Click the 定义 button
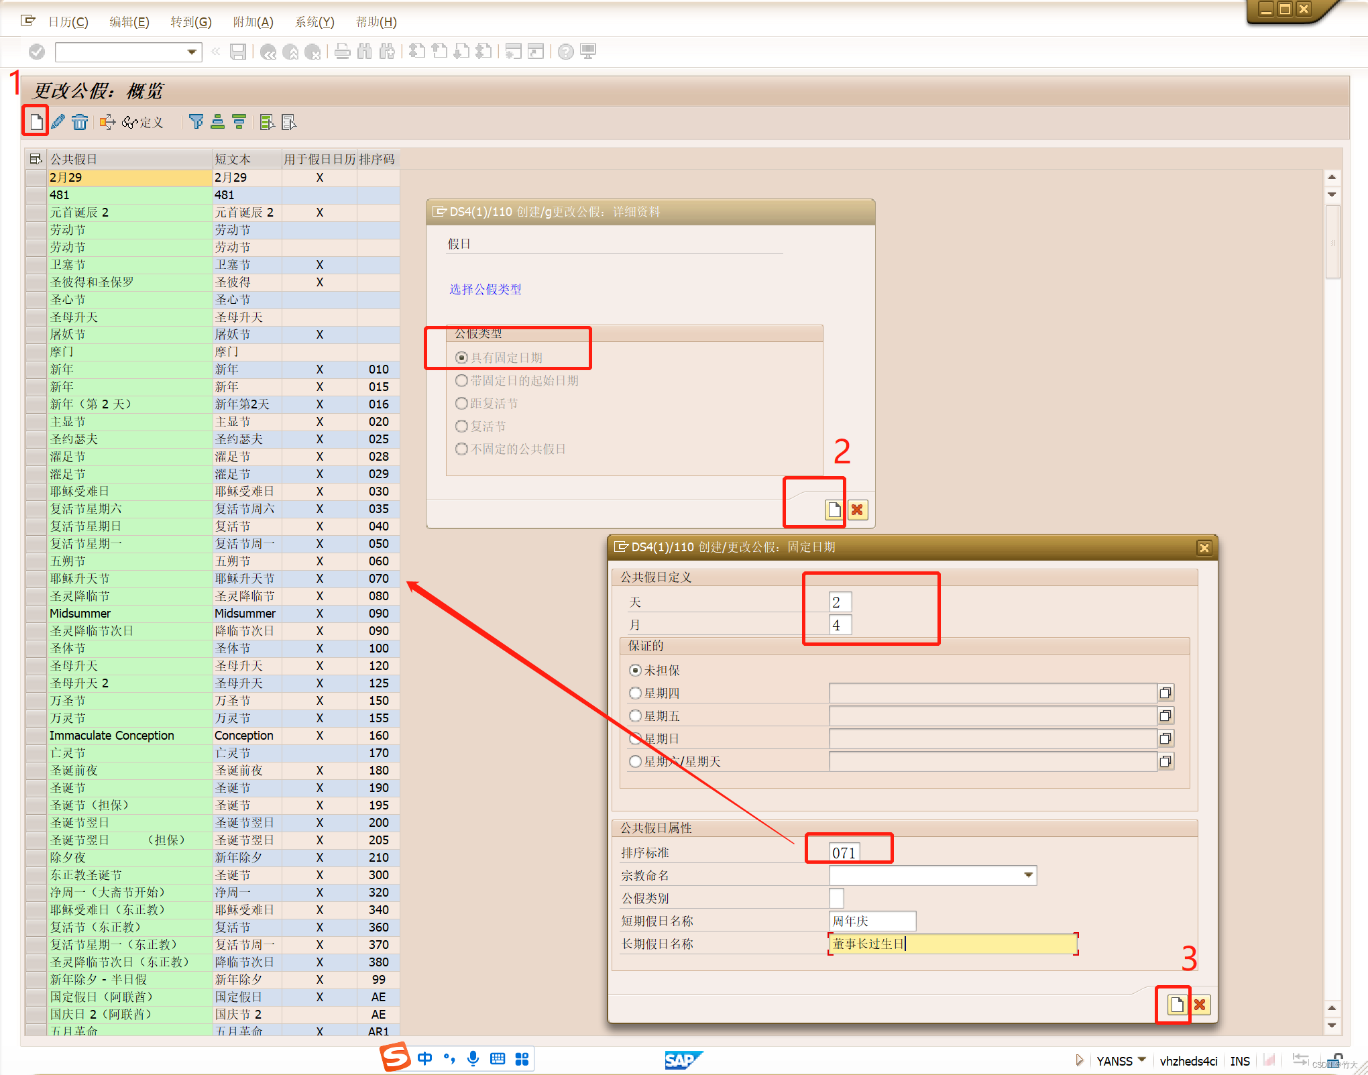The width and height of the screenshot is (1368, 1075). tap(143, 122)
